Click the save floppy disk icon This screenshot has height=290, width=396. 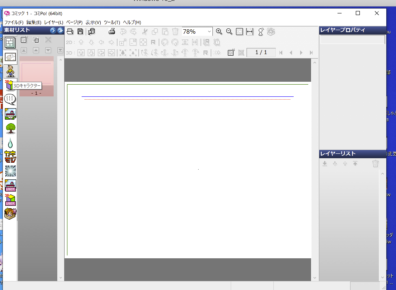coord(80,32)
